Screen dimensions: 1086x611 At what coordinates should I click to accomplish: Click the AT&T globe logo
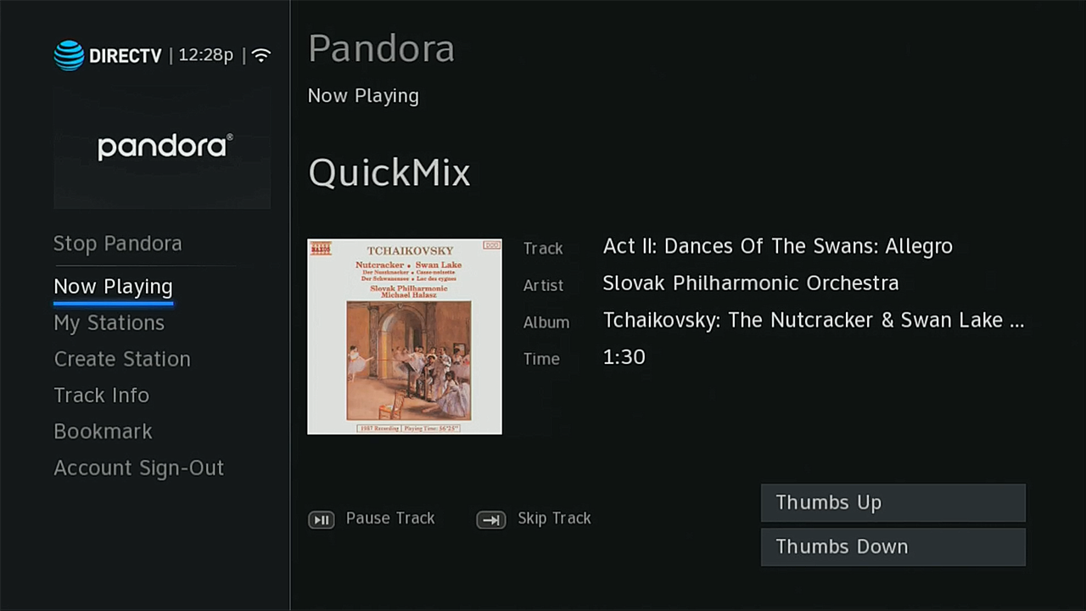(x=68, y=54)
